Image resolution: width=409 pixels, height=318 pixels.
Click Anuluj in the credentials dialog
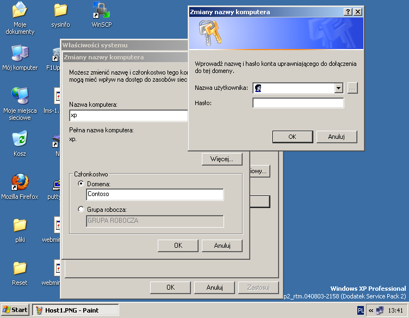click(x=337, y=137)
